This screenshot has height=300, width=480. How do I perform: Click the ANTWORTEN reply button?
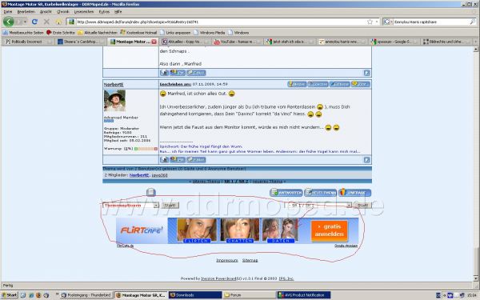pyautogui.click(x=286, y=193)
